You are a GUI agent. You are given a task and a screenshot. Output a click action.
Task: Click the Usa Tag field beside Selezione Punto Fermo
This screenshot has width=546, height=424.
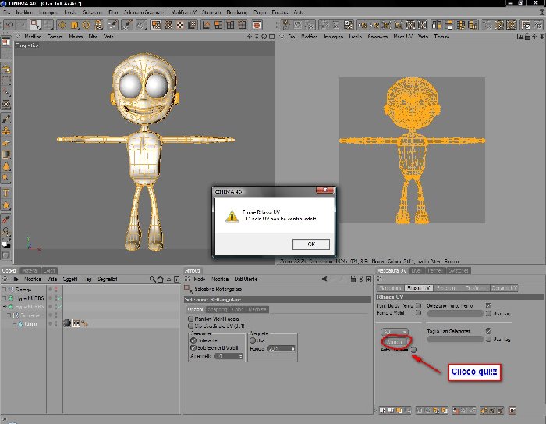456,313
